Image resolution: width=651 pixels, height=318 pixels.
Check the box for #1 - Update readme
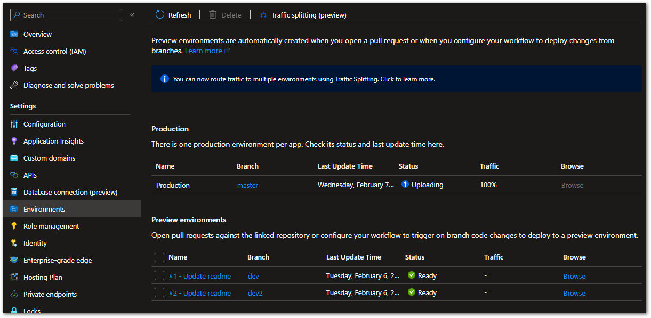pos(159,275)
